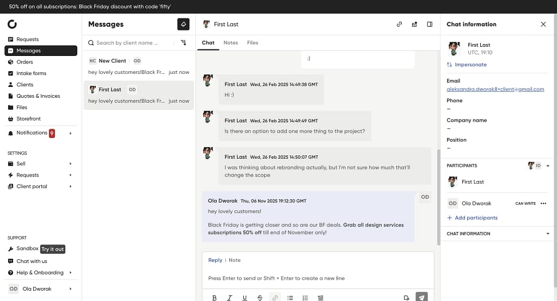Click the insert link icon in composer
Viewport: 557px width, 301px height.
[275, 298]
